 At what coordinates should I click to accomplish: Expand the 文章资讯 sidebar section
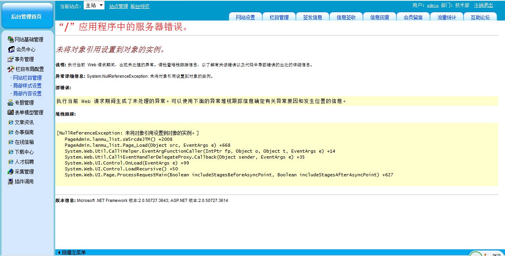point(24,122)
